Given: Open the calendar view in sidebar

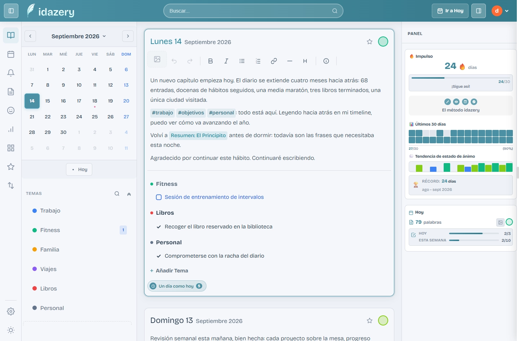Looking at the screenshot, I should (11, 54).
